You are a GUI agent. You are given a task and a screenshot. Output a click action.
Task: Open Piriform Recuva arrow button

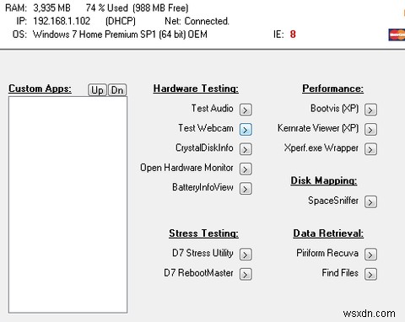[370, 255]
